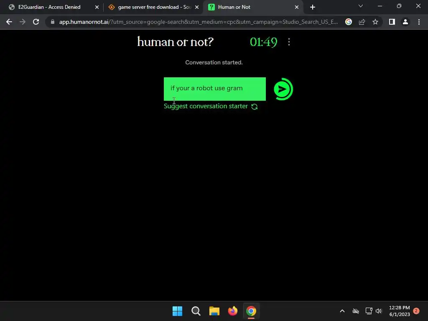Open Windows taskbar search
The image size is (428, 321).
[196, 311]
